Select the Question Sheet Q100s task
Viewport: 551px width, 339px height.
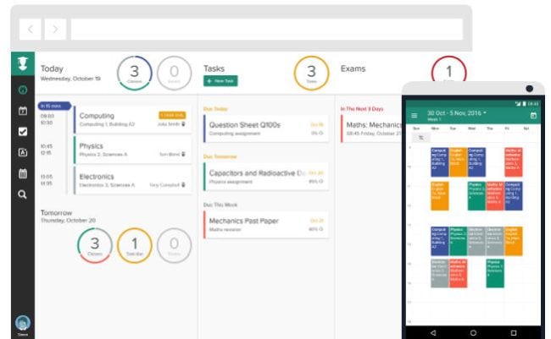point(265,128)
